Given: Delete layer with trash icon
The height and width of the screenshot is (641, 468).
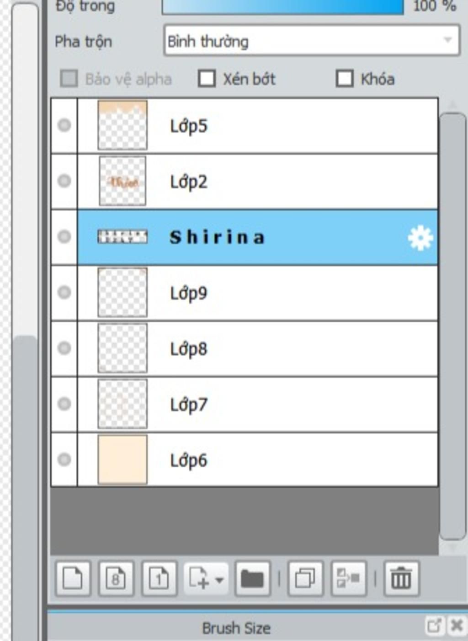Looking at the screenshot, I should pyautogui.click(x=401, y=579).
